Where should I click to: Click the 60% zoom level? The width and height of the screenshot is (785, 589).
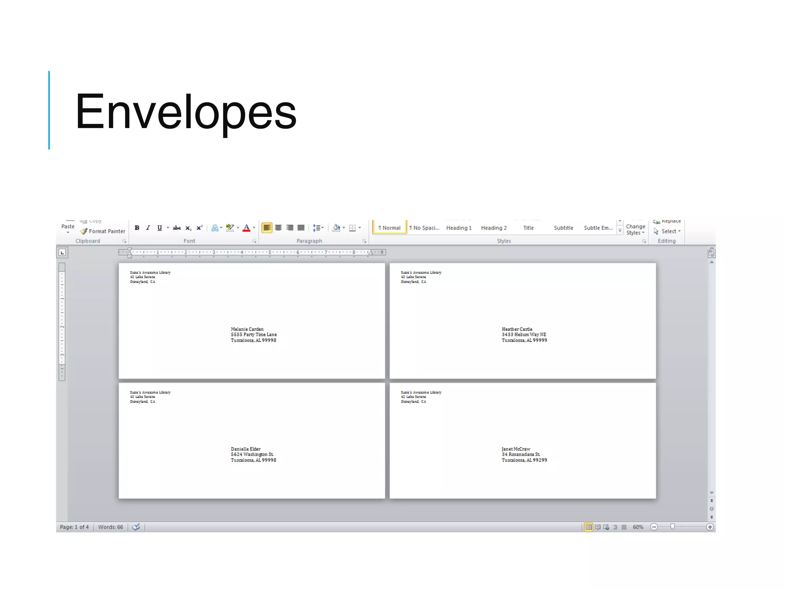[638, 527]
